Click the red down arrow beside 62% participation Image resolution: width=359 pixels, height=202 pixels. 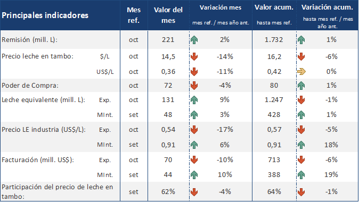click(194, 192)
